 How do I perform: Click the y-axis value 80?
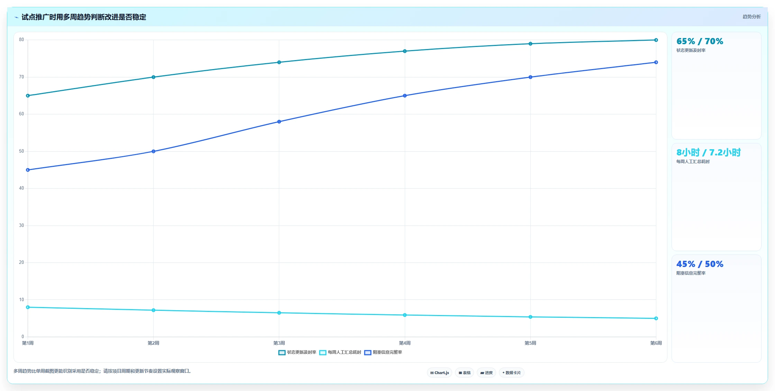click(21, 40)
